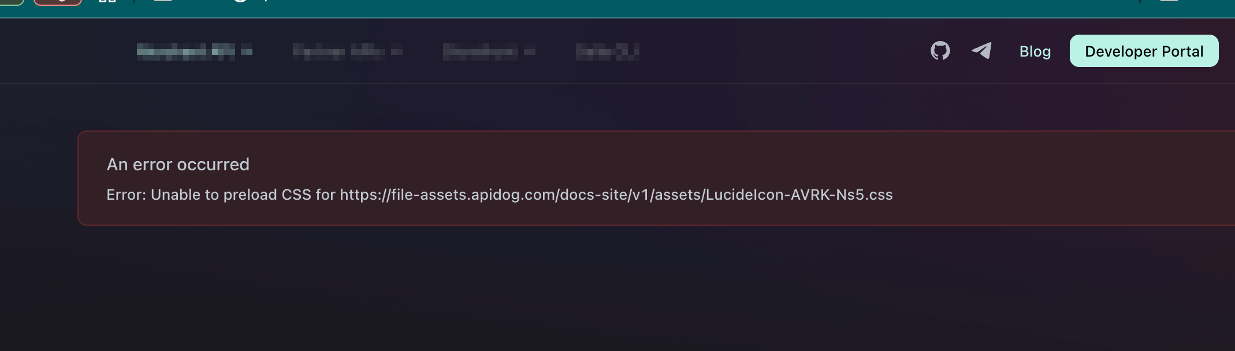Image resolution: width=1235 pixels, height=351 pixels.
Task: Click the green-outlined button in browser toolbar
Action: (x=11, y=2)
